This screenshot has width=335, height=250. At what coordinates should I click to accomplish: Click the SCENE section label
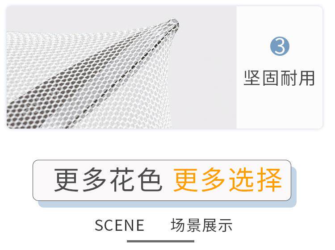click(119, 225)
